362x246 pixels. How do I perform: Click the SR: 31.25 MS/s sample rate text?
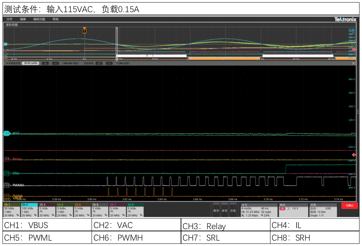coord(250,212)
